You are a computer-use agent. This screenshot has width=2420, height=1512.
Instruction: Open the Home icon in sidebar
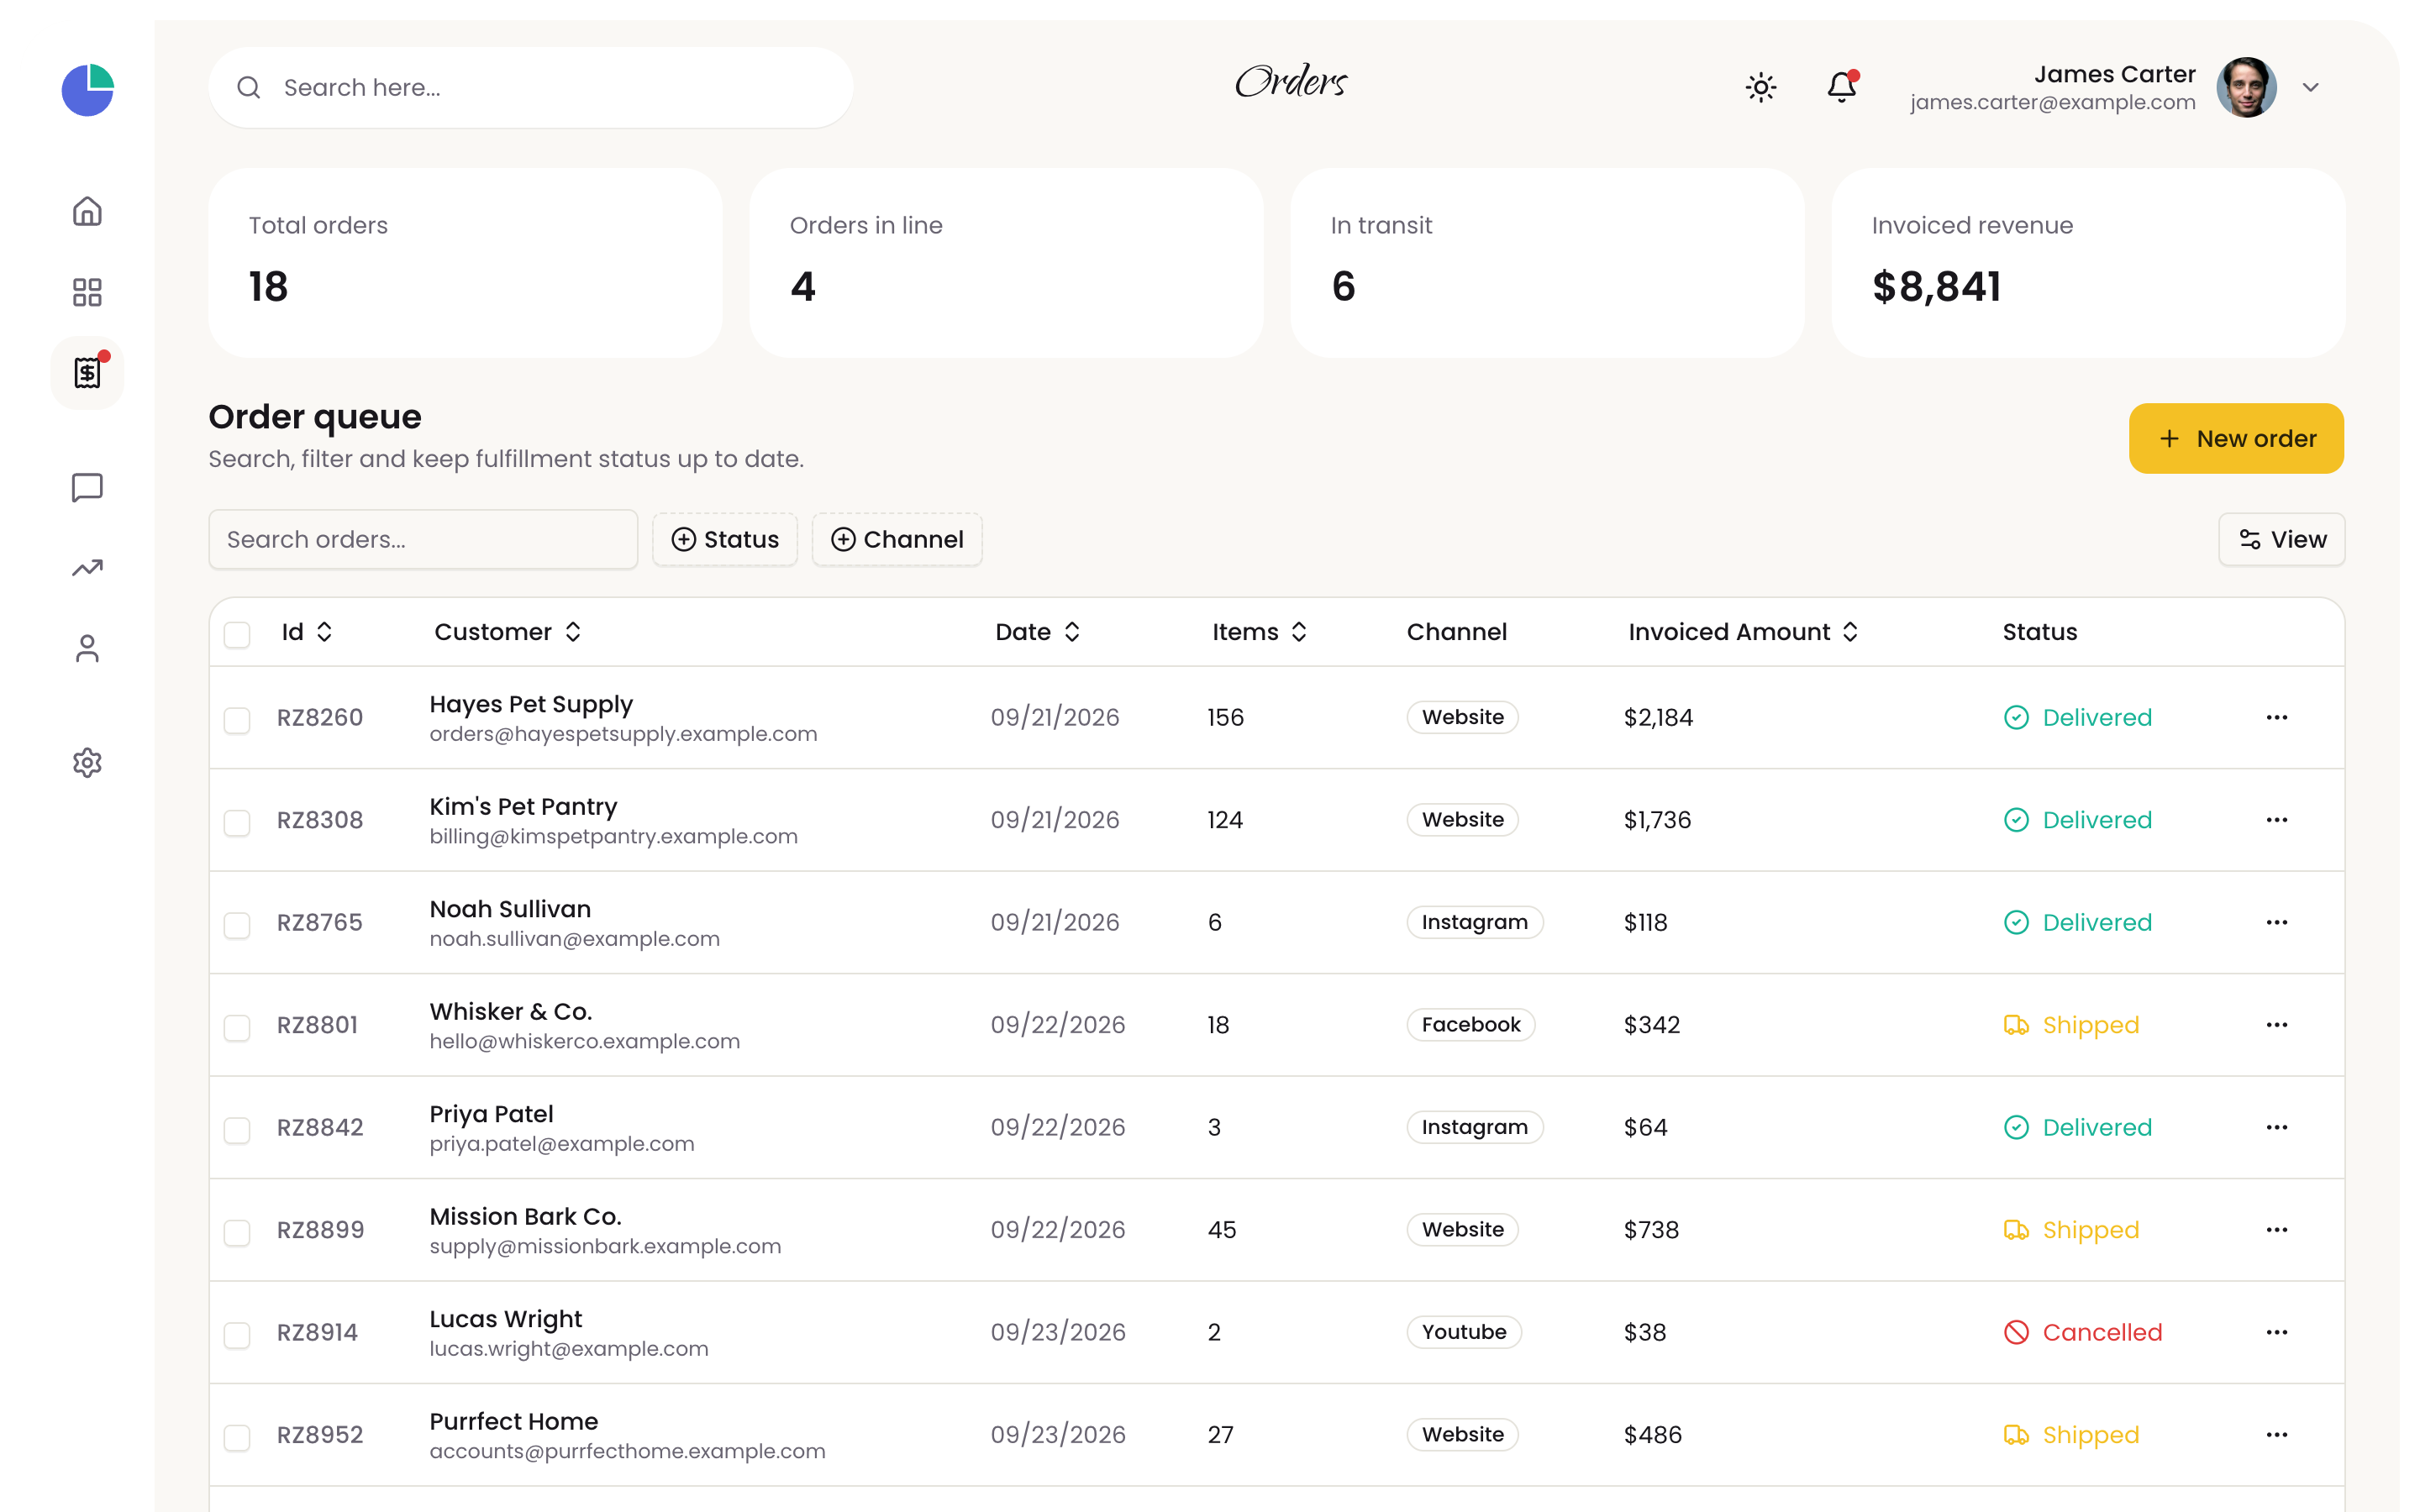(88, 211)
